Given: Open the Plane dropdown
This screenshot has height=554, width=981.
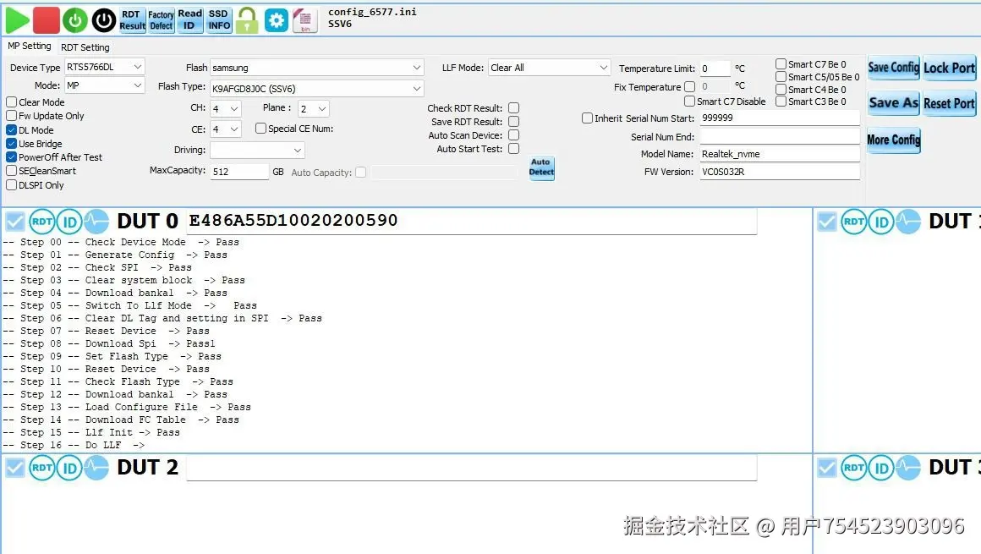Looking at the screenshot, I should [x=314, y=109].
